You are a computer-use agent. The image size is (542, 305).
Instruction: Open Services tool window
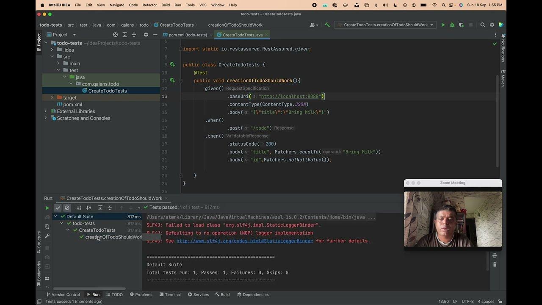pos(198,294)
